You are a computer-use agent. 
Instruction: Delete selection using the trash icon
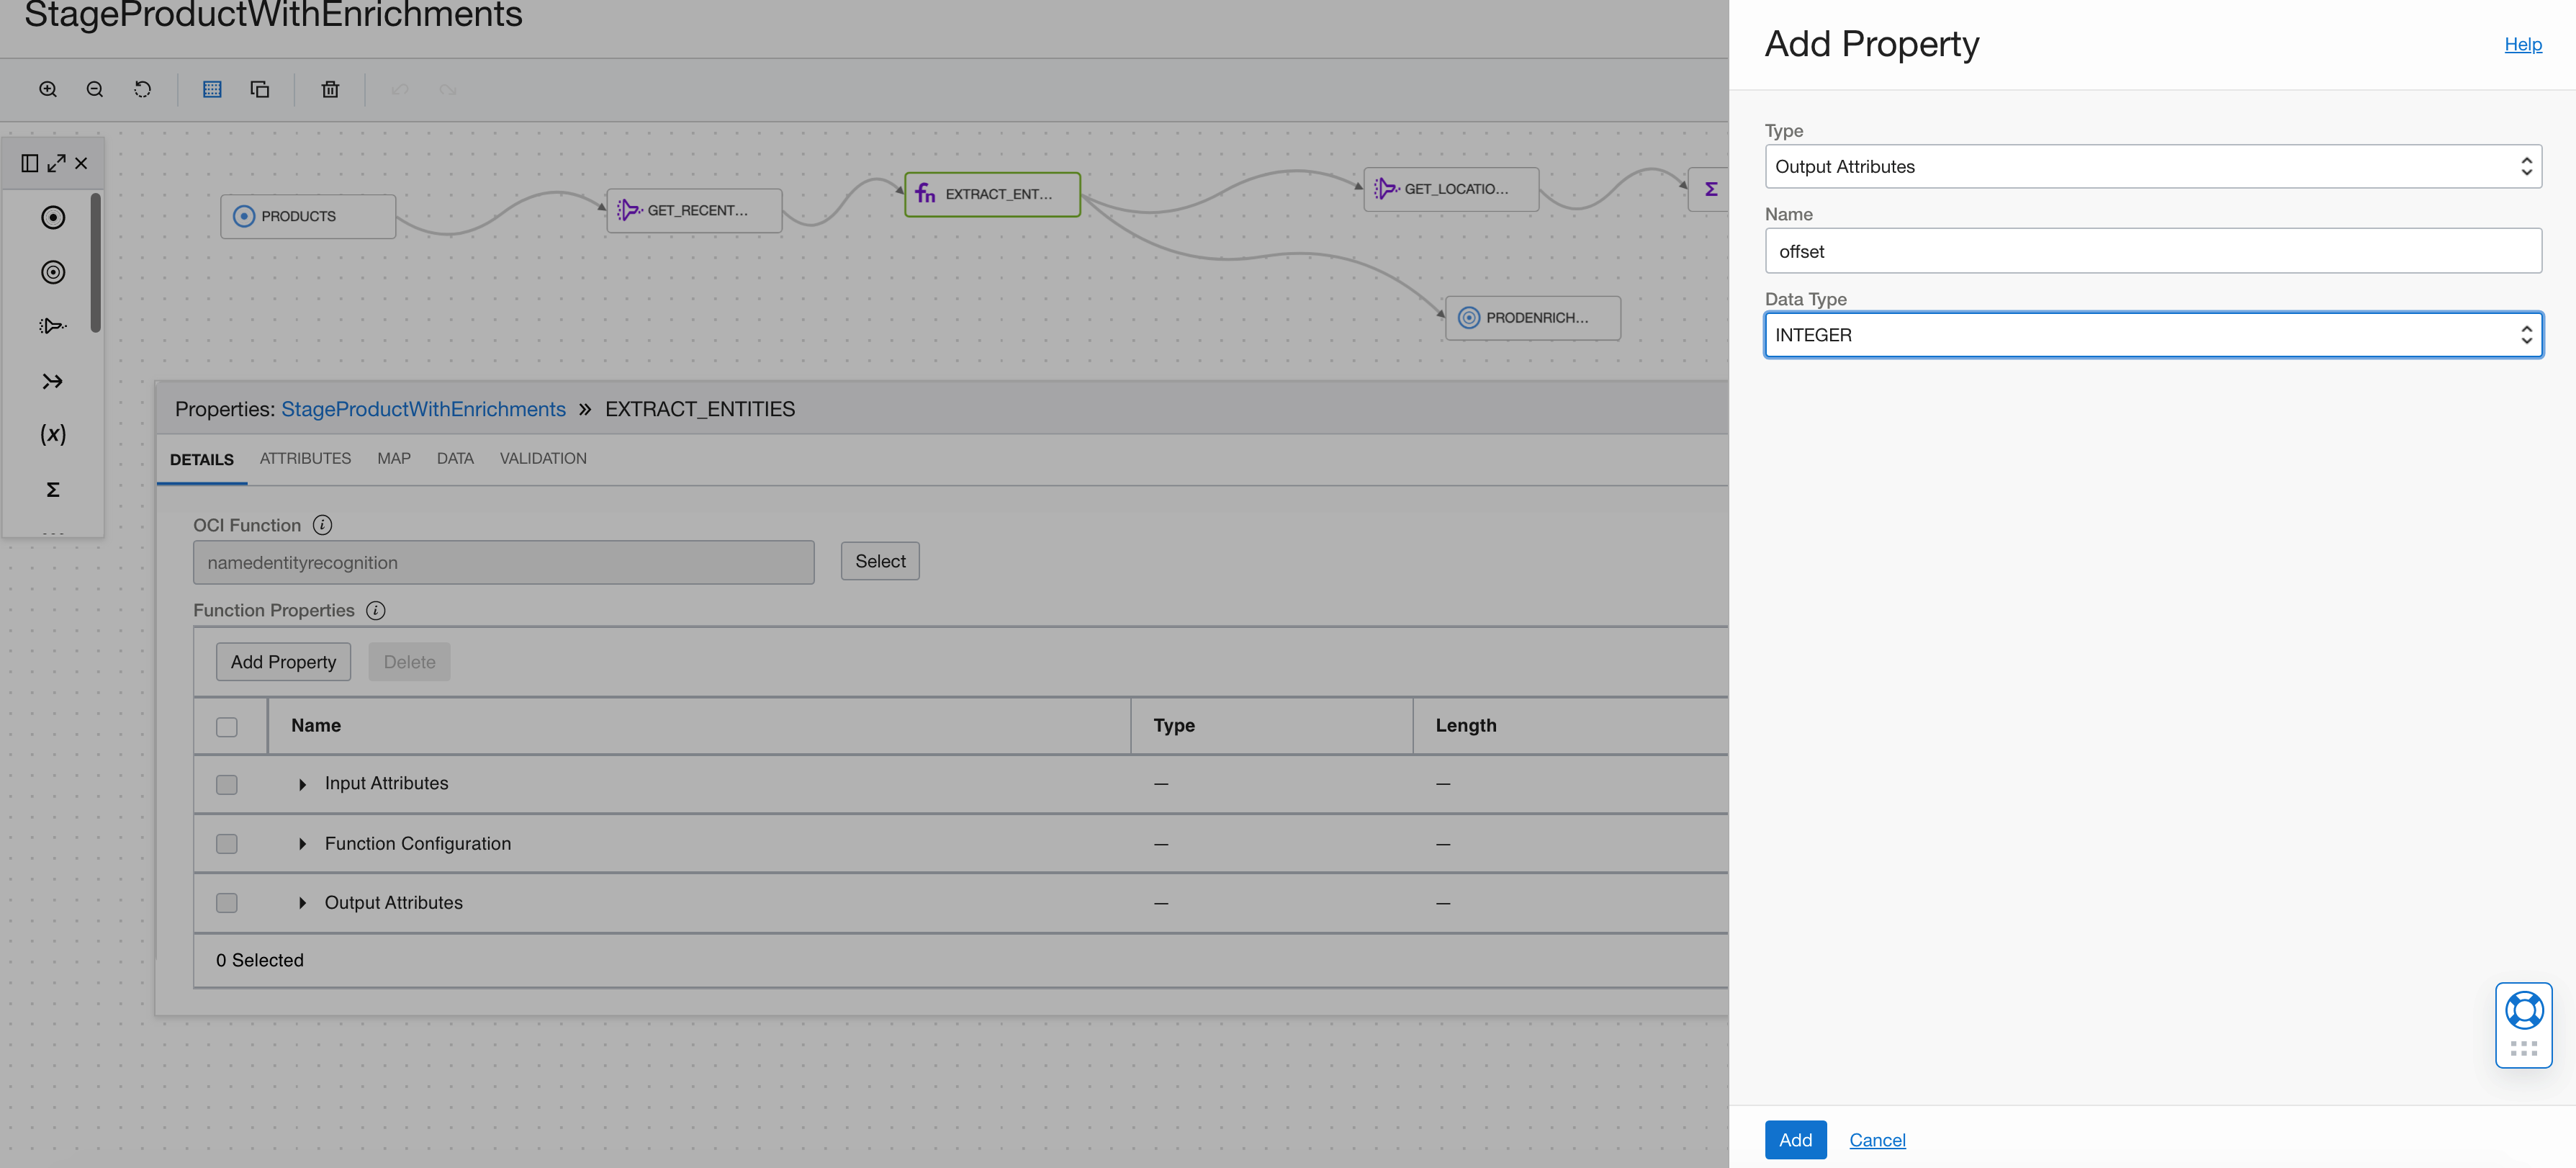(x=330, y=89)
